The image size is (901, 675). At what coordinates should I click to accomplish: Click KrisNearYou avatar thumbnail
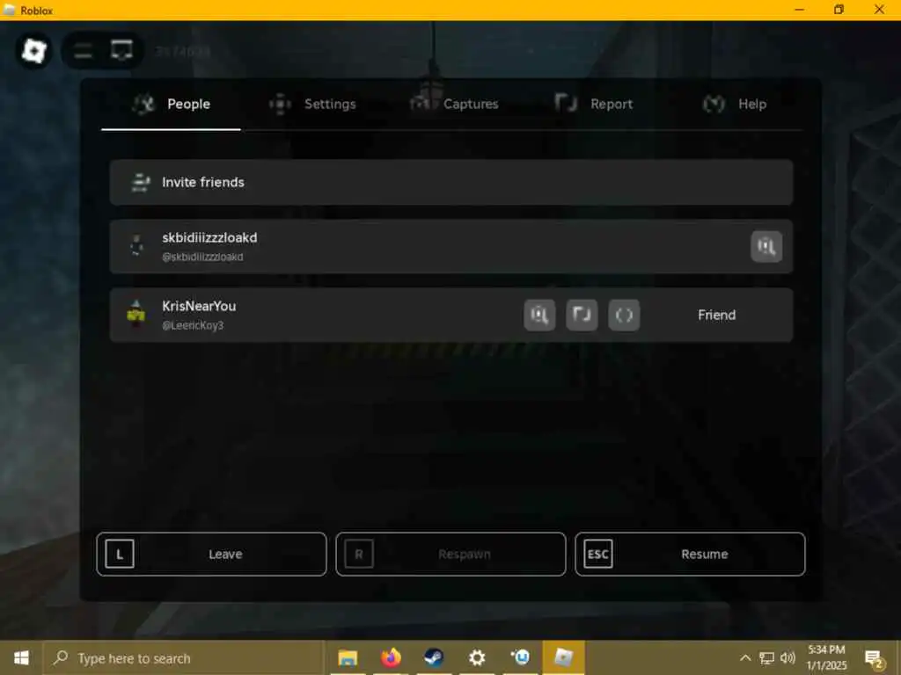[136, 314]
